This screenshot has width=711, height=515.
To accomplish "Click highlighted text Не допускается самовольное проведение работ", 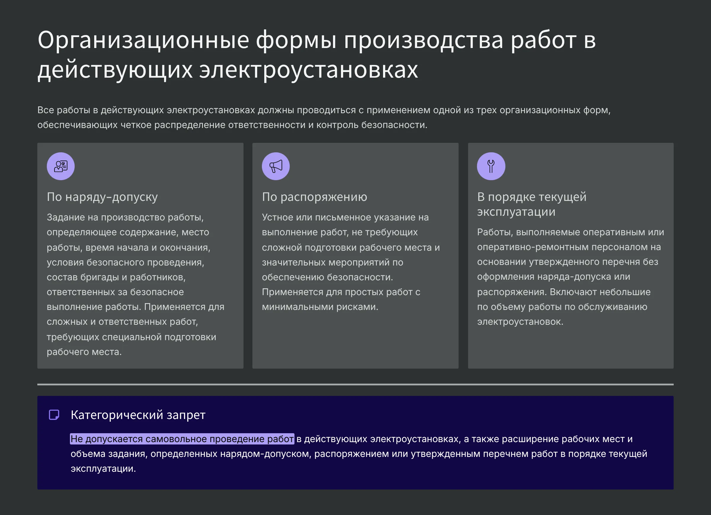I will [182, 439].
